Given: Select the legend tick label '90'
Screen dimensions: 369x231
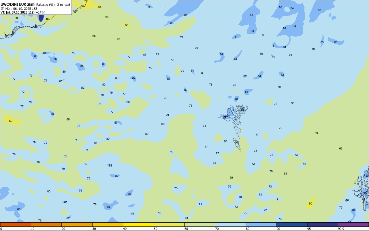Looking at the screenshot, I should tap(278, 229).
